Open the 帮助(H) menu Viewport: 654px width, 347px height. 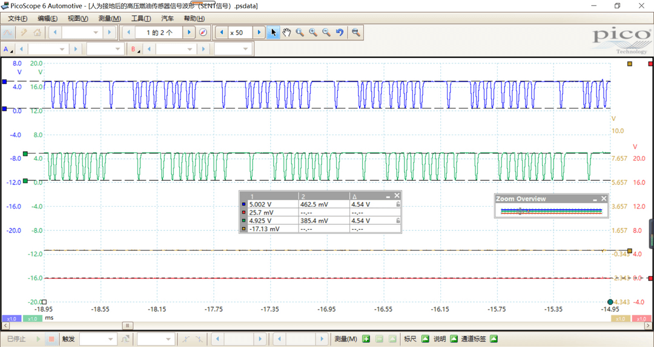click(x=194, y=19)
